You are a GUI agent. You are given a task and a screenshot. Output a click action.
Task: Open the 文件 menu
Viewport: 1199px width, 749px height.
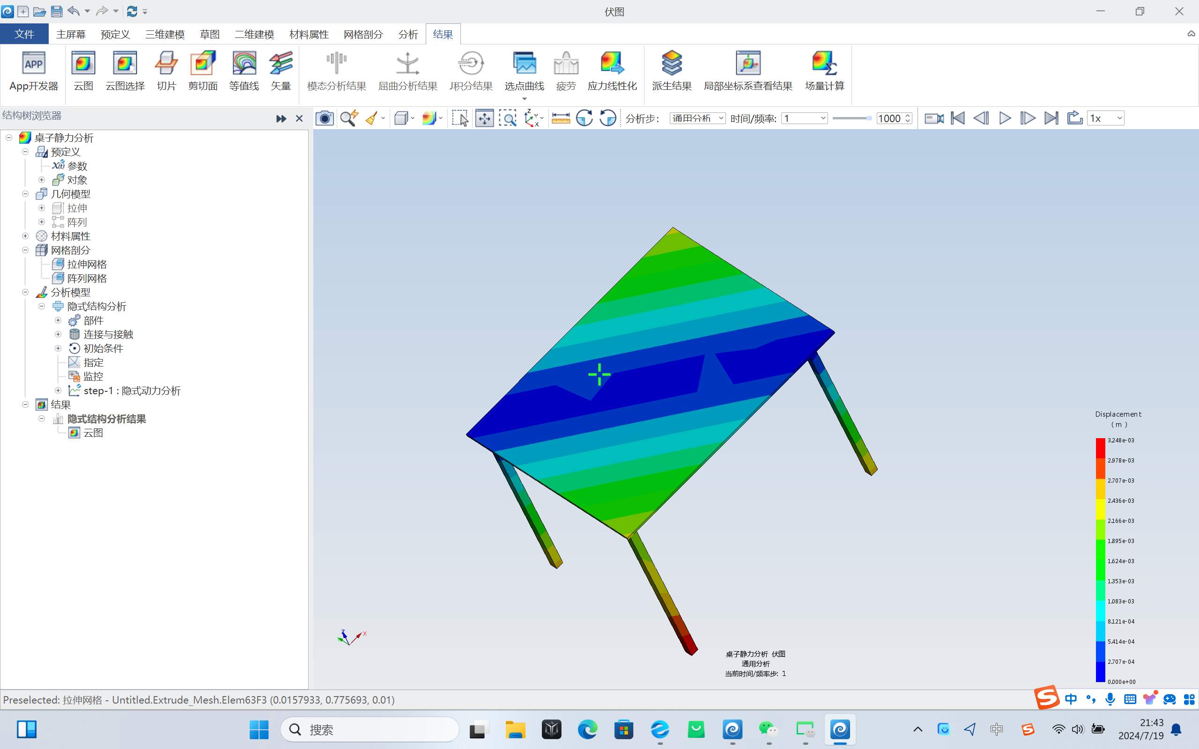pyautogui.click(x=24, y=34)
